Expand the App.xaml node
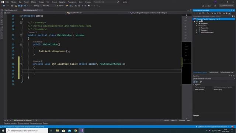 pyautogui.click(x=197, y=30)
